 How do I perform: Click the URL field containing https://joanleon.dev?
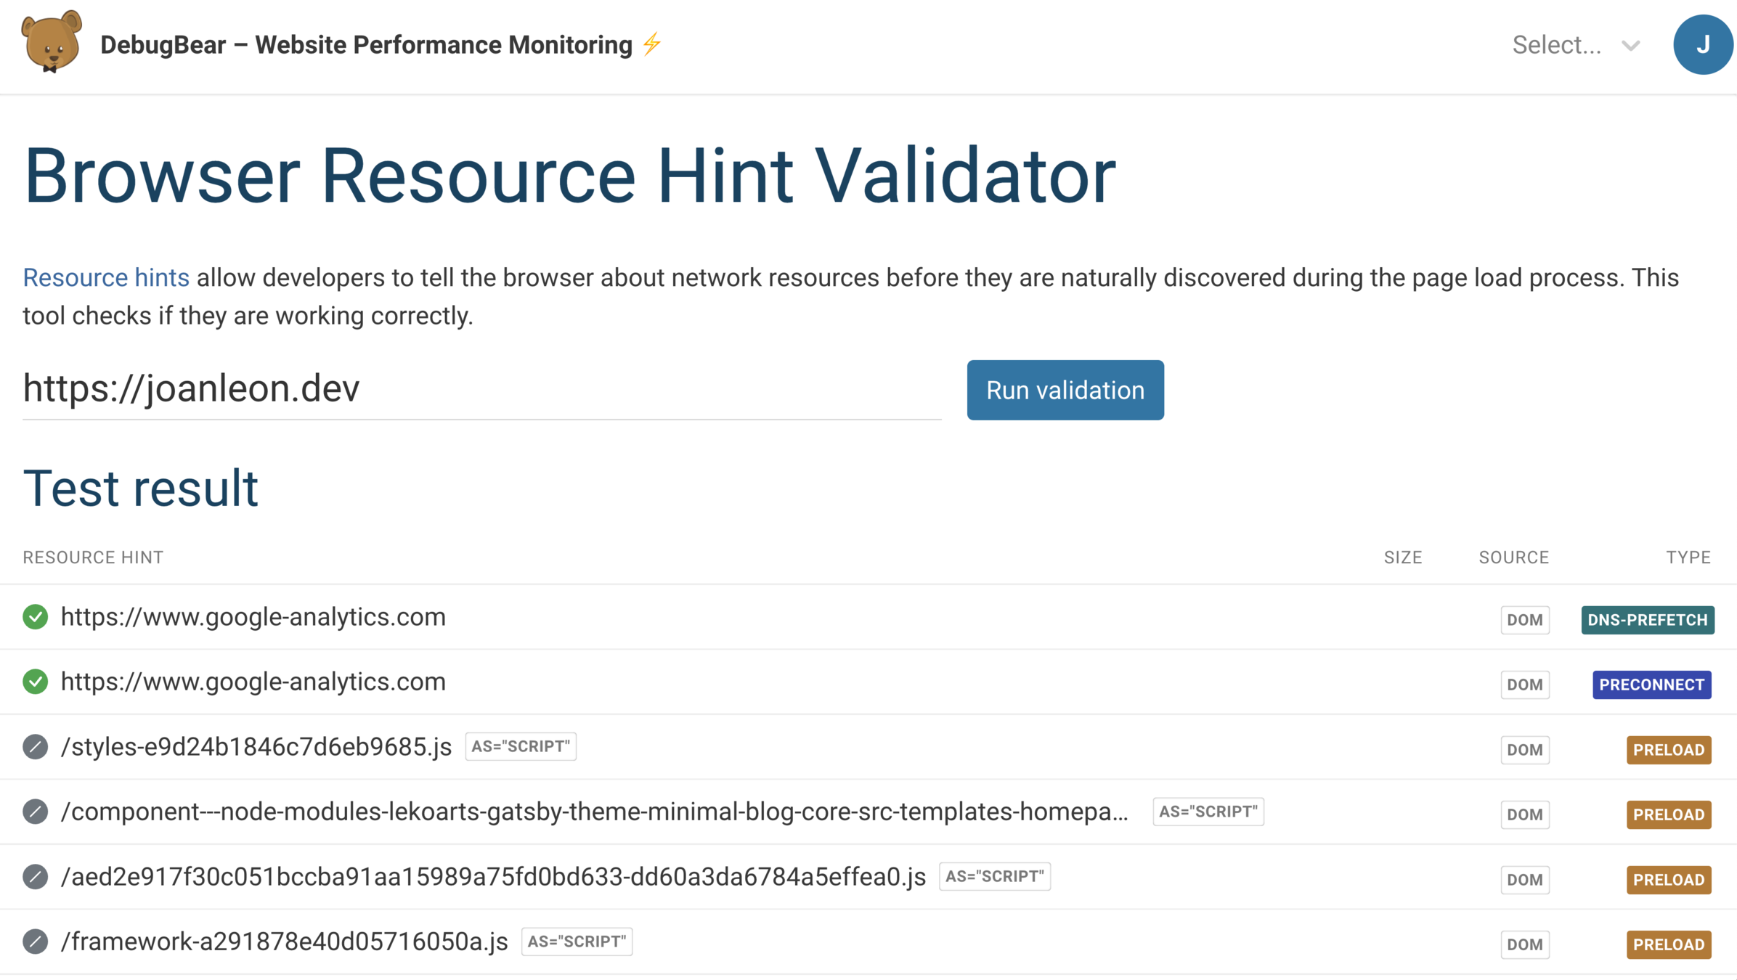coord(481,389)
